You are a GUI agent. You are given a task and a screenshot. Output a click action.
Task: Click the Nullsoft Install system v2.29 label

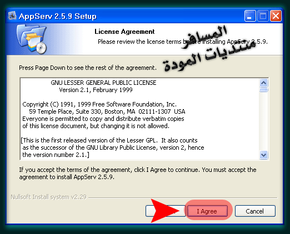point(49,197)
